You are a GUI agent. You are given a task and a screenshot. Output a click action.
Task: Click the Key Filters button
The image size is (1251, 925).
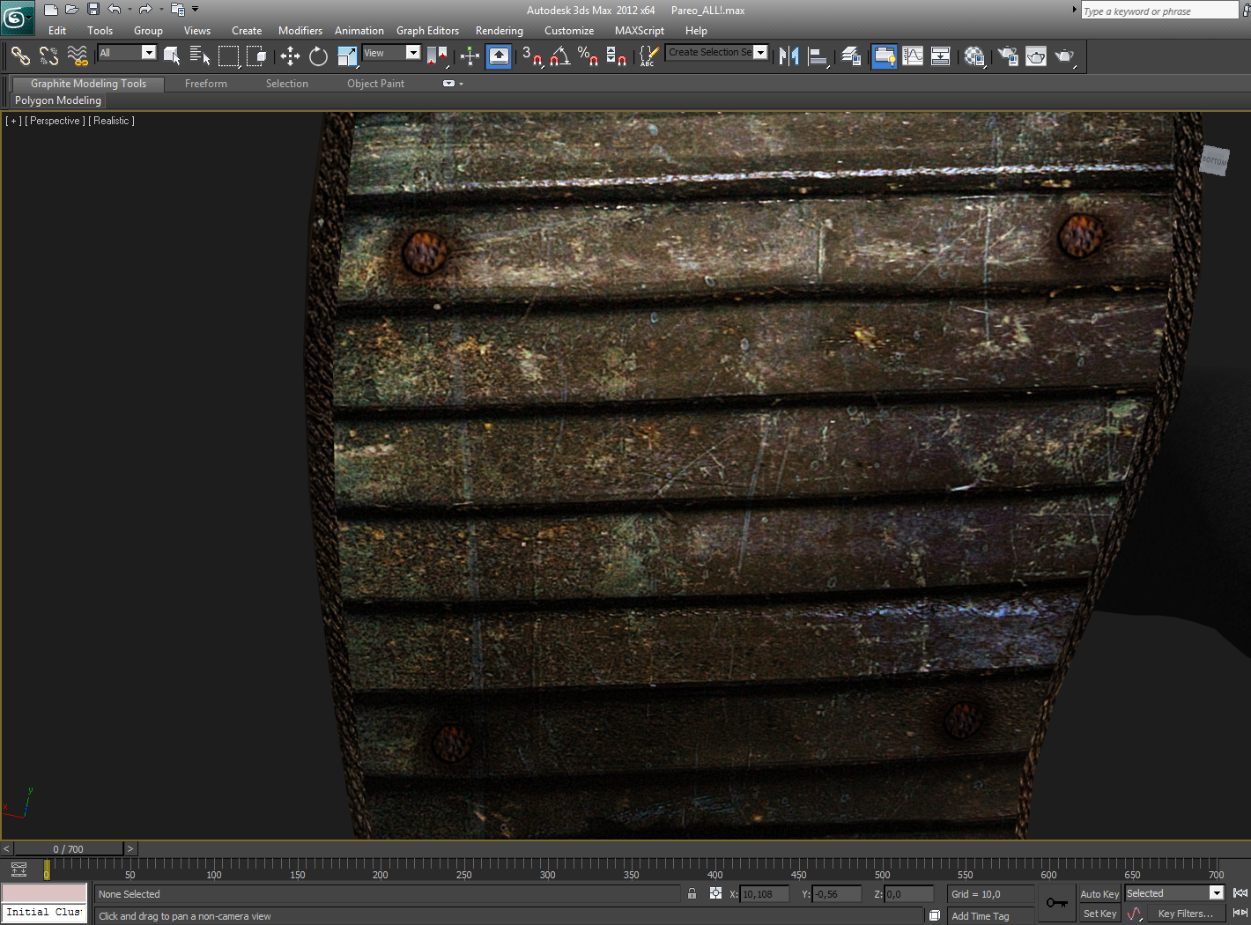(1185, 914)
